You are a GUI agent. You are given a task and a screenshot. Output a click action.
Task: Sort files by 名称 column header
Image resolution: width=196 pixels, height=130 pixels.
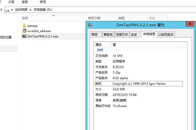point(52,18)
